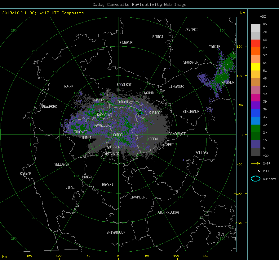The height and width of the screenshot is (260, 279).
Task: Select the magenta 39-42 dBZ swatch
Action: tap(255, 97)
